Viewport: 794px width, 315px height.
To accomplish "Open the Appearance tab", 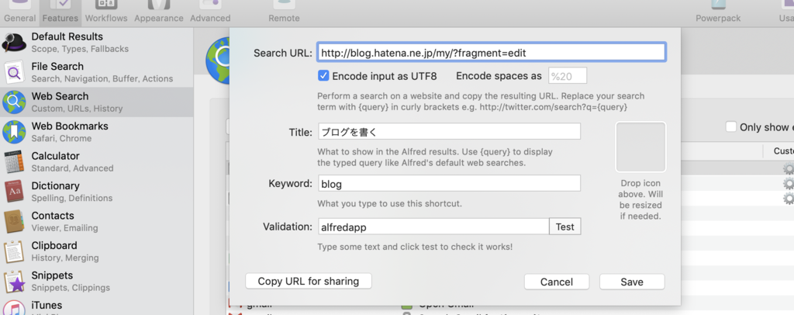I will pyautogui.click(x=158, y=12).
